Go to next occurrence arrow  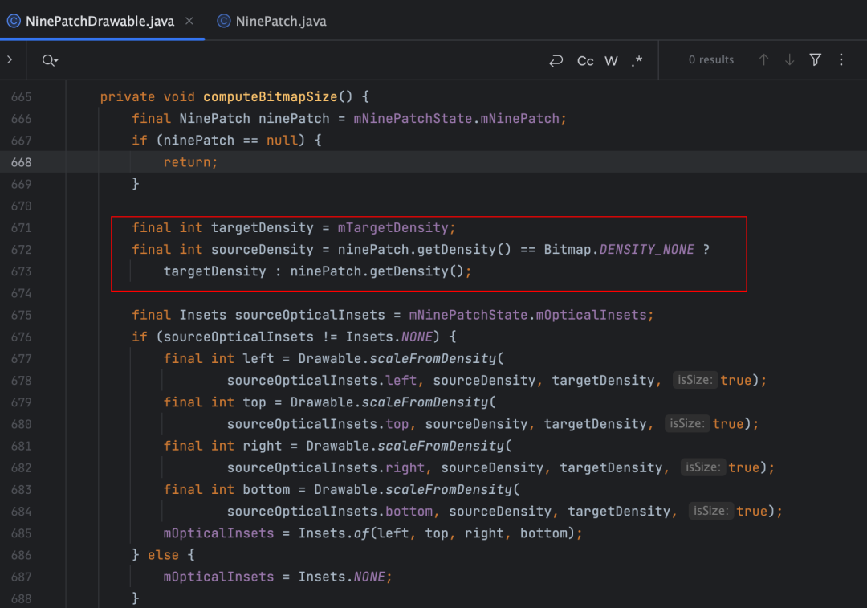tap(790, 59)
